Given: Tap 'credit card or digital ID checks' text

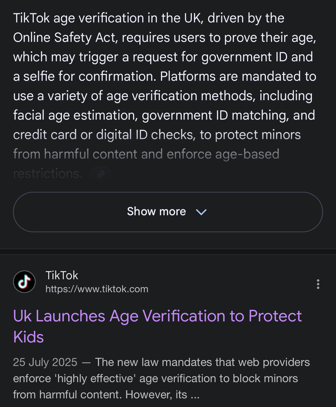Looking at the screenshot, I should click(x=104, y=135).
